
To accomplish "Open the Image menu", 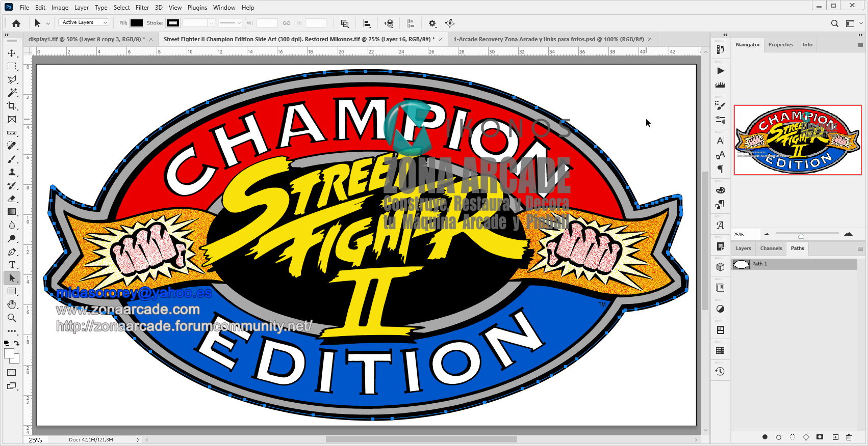I will point(60,8).
